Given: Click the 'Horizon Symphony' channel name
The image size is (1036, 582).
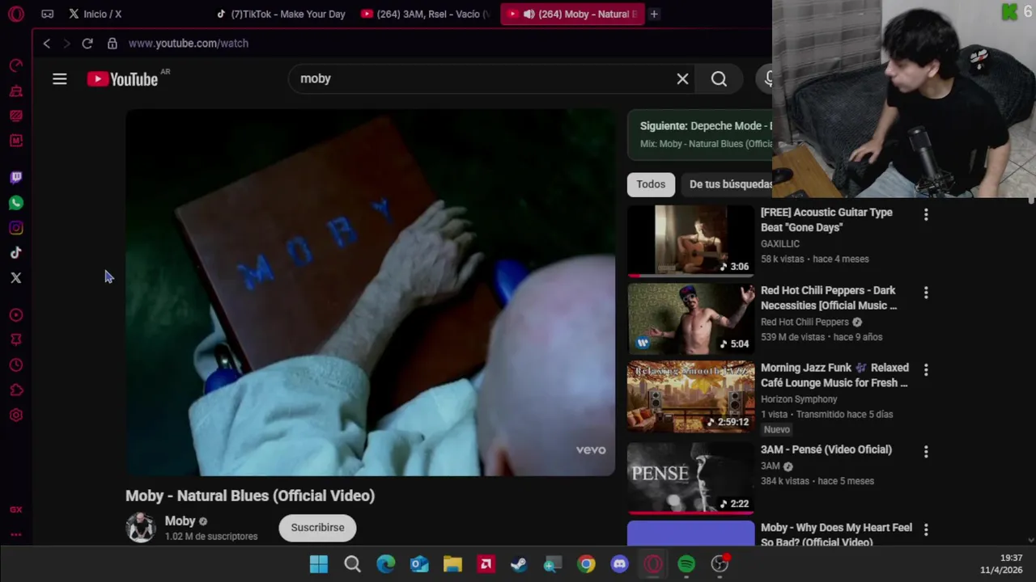Looking at the screenshot, I should pyautogui.click(x=799, y=399).
